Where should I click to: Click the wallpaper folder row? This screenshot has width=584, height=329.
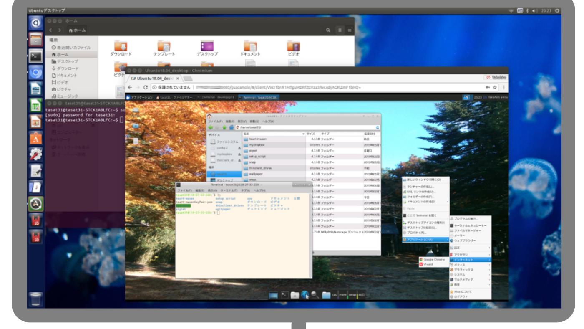click(312, 174)
